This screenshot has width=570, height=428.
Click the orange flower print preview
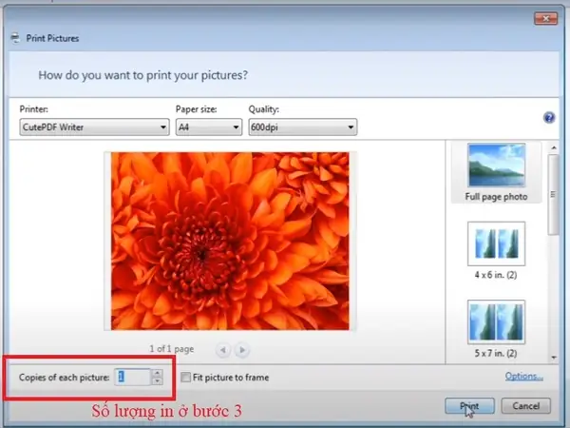(x=230, y=242)
